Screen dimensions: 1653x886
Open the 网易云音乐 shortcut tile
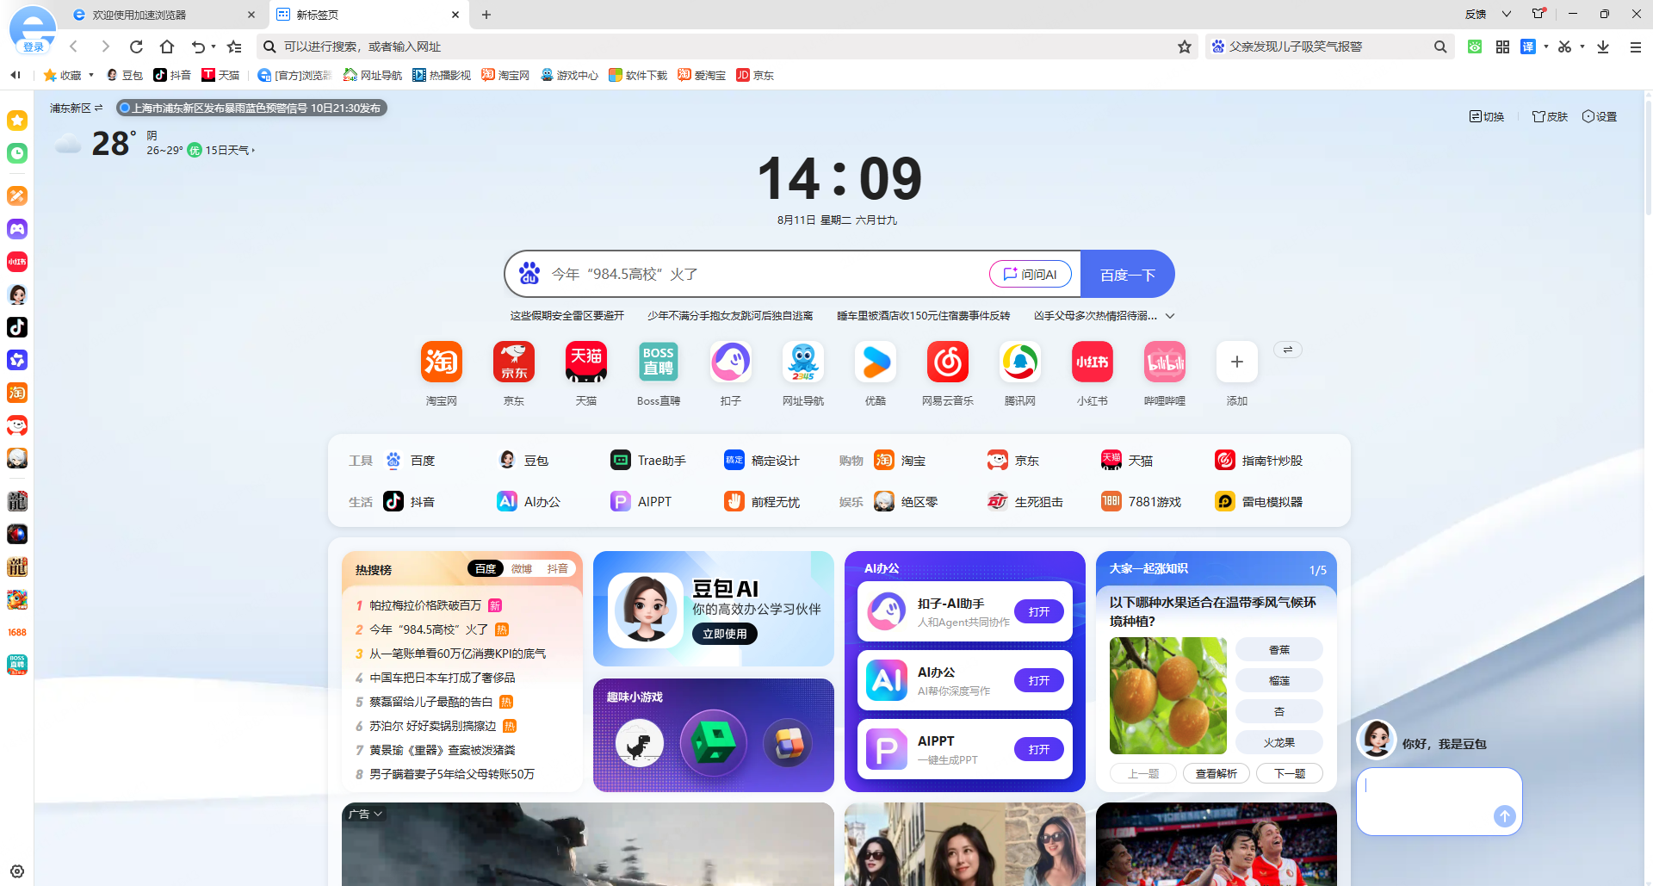(948, 362)
